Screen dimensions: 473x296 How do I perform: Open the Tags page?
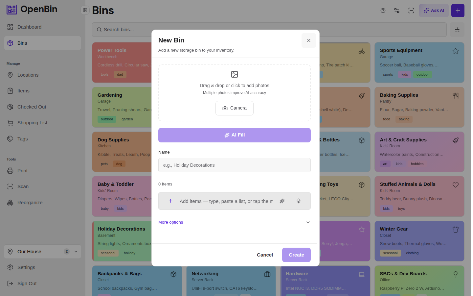(42, 139)
